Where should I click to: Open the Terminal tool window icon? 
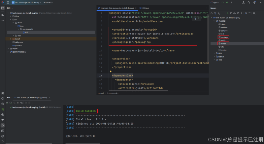[x=3, y=131]
